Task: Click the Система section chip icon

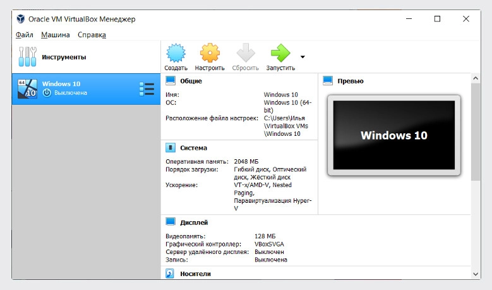Action: tap(171, 147)
